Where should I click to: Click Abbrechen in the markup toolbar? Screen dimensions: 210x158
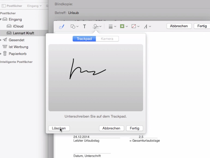(179, 26)
